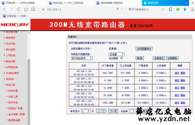Click the 刷新 button

tap(140, 58)
